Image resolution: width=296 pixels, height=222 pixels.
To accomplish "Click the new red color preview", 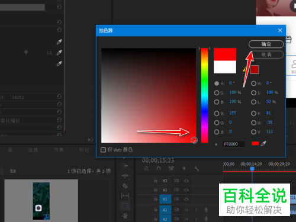I will click(225, 54).
